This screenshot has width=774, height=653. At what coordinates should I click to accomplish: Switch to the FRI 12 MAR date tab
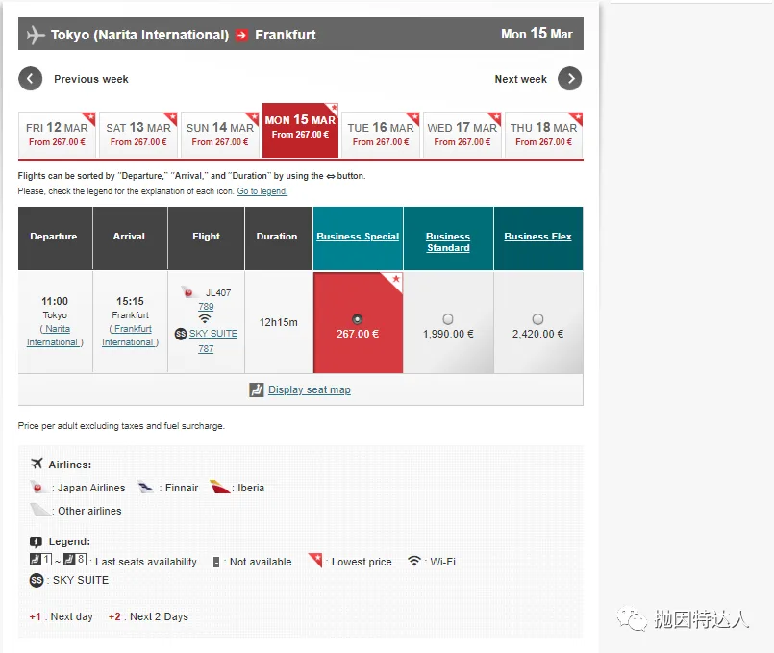57,135
